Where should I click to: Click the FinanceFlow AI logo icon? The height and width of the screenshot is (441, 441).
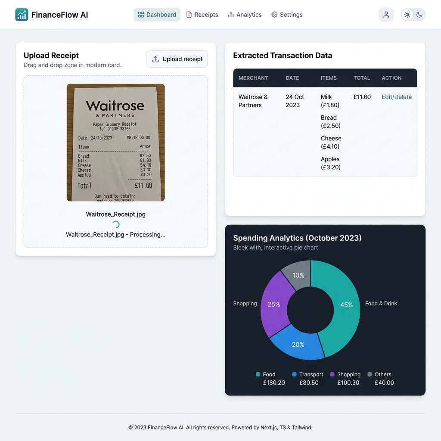point(22,15)
